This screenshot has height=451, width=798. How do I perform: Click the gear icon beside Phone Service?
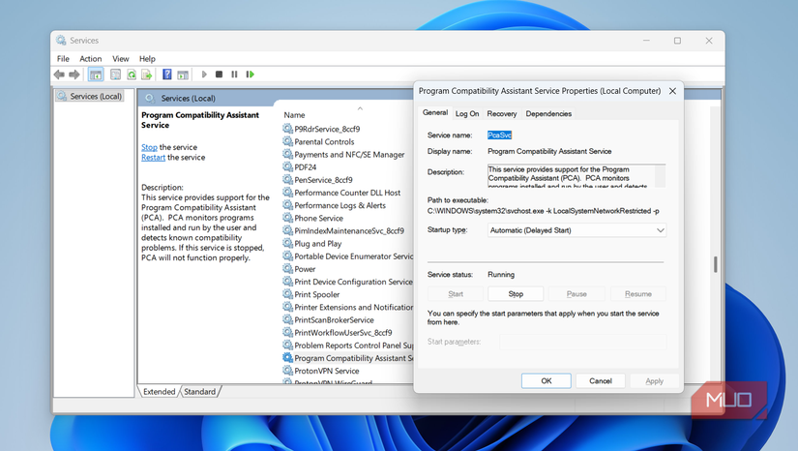(287, 218)
